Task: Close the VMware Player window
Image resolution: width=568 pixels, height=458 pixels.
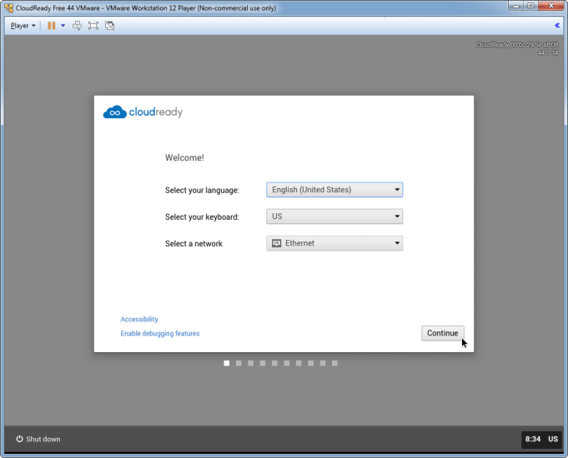Action: 551,6
